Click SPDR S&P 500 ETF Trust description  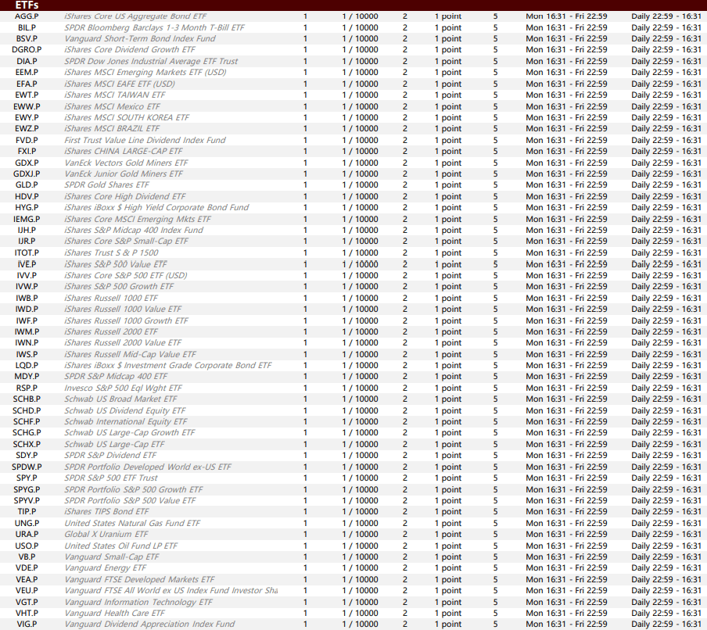click(x=111, y=478)
